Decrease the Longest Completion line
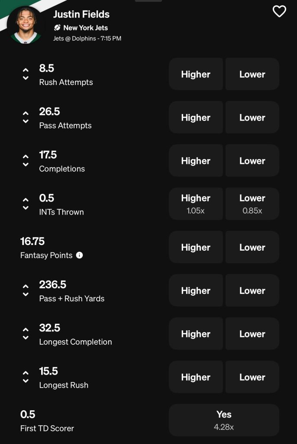Image resolution: width=297 pixels, height=444 pixels. point(26,338)
